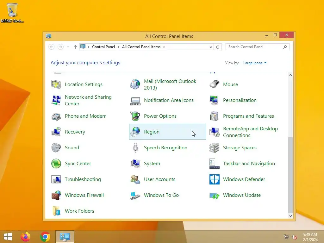Click the Back navigation arrow
The width and height of the screenshot is (324, 243).
pyautogui.click(x=52, y=47)
